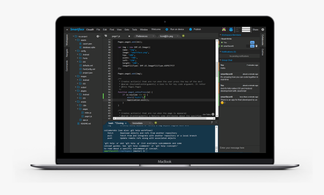This screenshot has width=324, height=195.
Task: Toggle the RW permission badge for You
Action: (x=252, y=43)
